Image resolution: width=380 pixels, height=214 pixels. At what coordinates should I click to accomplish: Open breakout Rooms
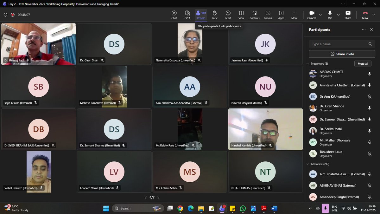[268, 15]
